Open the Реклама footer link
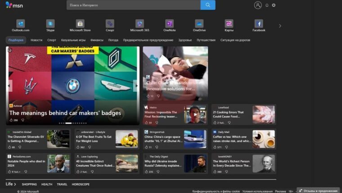The height and width of the screenshot is (193, 342). coord(280,191)
